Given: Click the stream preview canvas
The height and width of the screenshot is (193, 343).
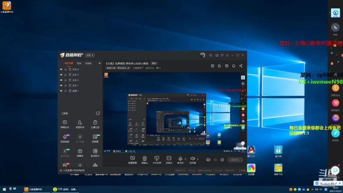Looking at the screenshot, I should [x=175, y=112].
